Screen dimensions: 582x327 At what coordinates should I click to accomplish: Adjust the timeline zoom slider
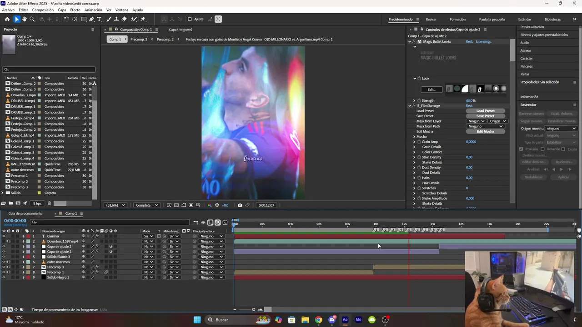coord(254,310)
